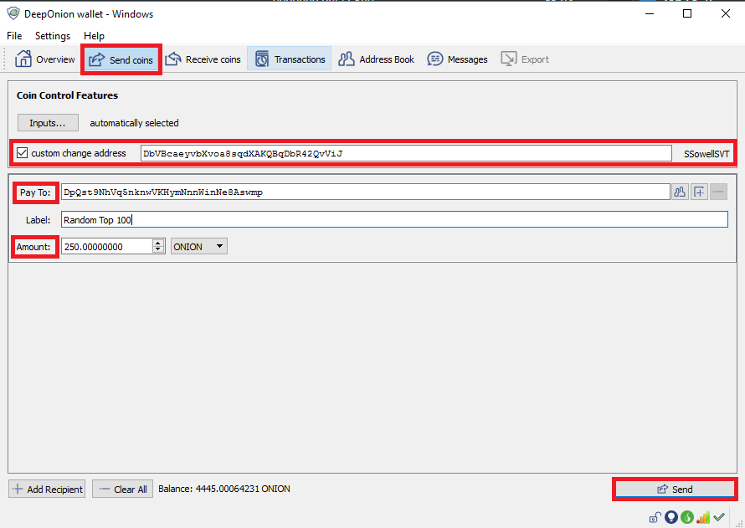Increase amount with the spinner up arrow
Image resolution: width=745 pixels, height=528 pixels.
coord(158,243)
